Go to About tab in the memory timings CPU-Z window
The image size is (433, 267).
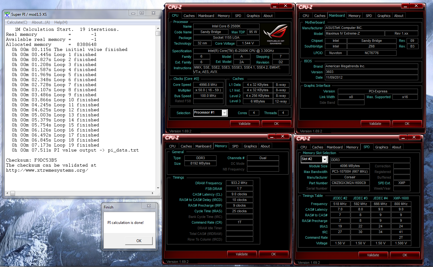[265, 146]
